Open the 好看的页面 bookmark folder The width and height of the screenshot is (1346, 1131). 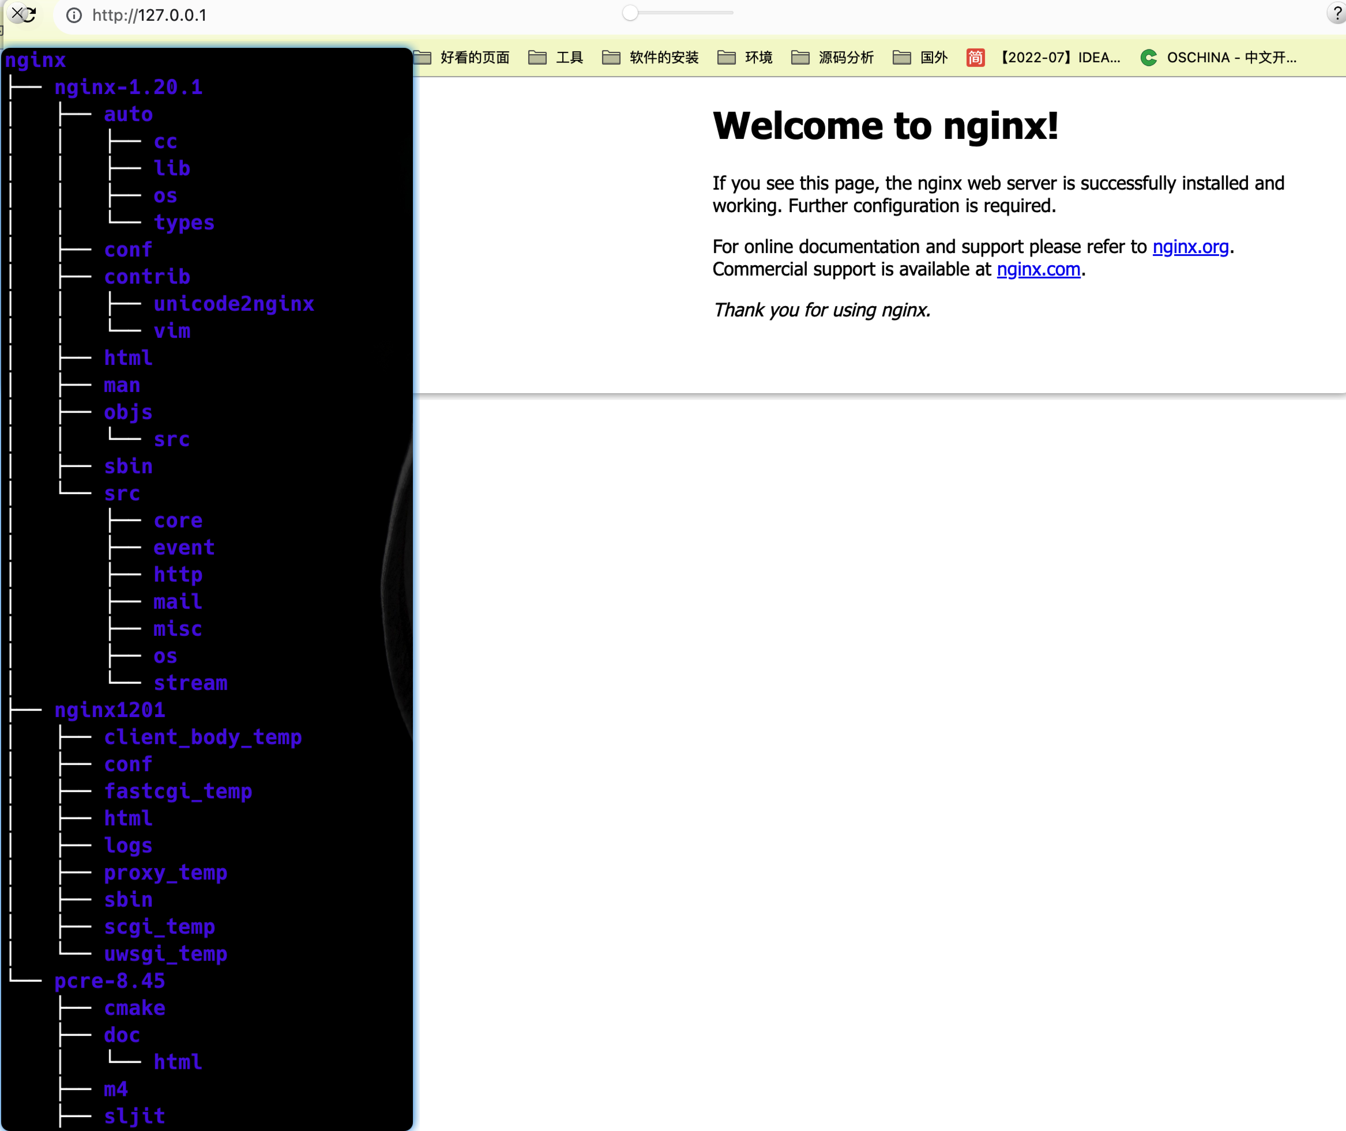(462, 58)
